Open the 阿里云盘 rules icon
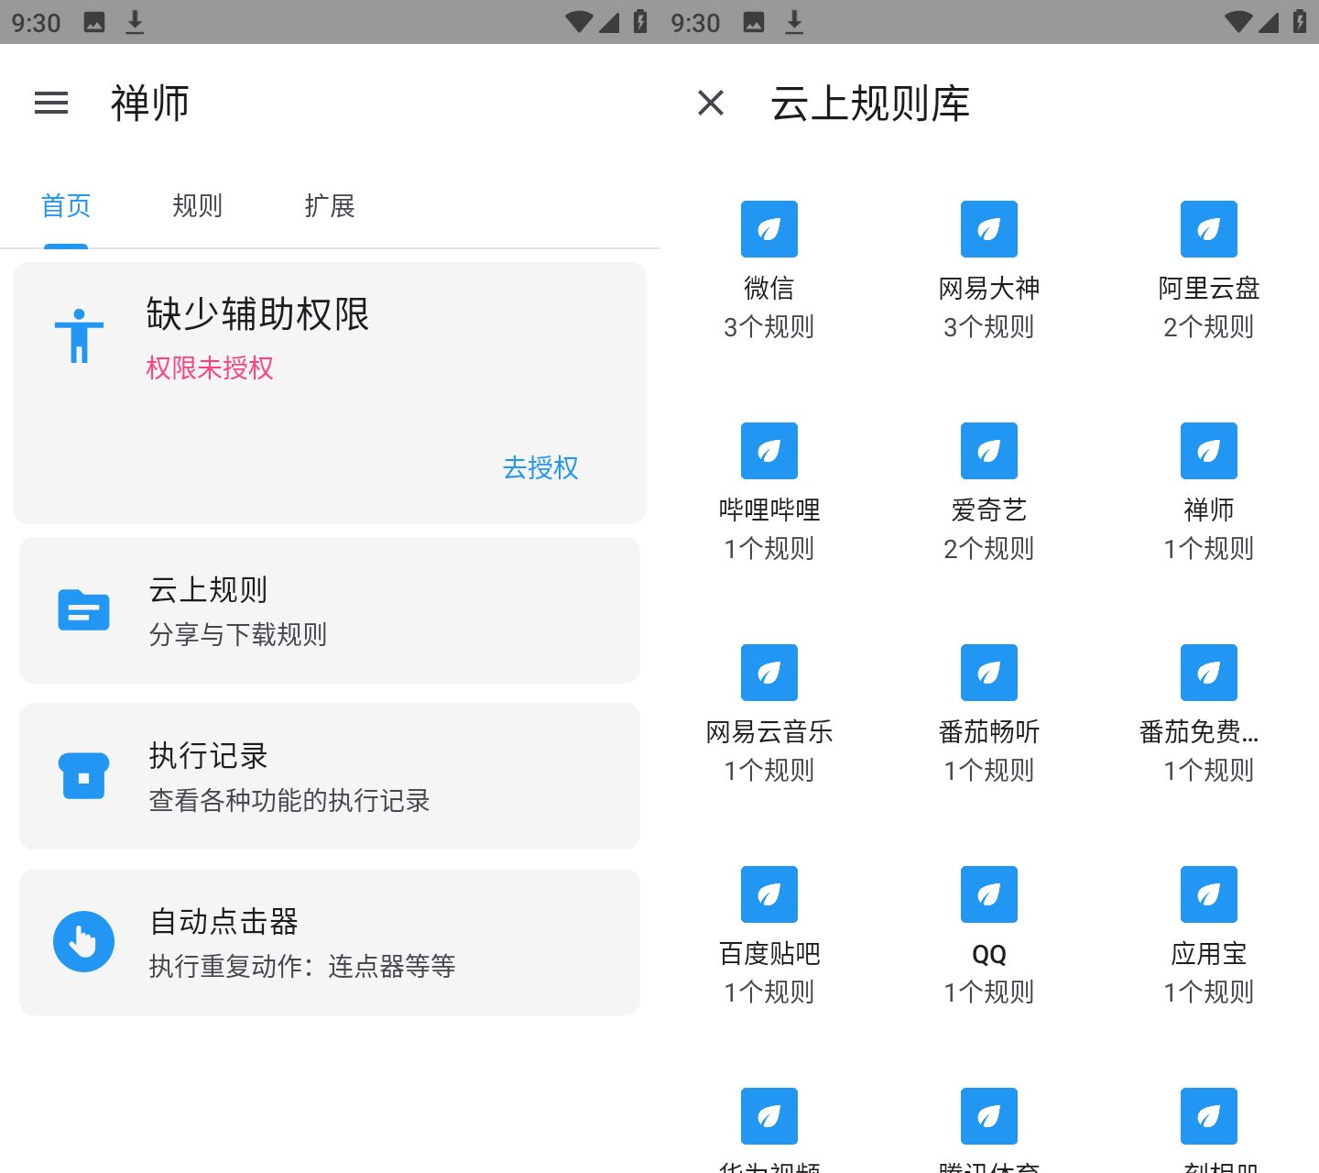The height and width of the screenshot is (1173, 1319). (1209, 229)
